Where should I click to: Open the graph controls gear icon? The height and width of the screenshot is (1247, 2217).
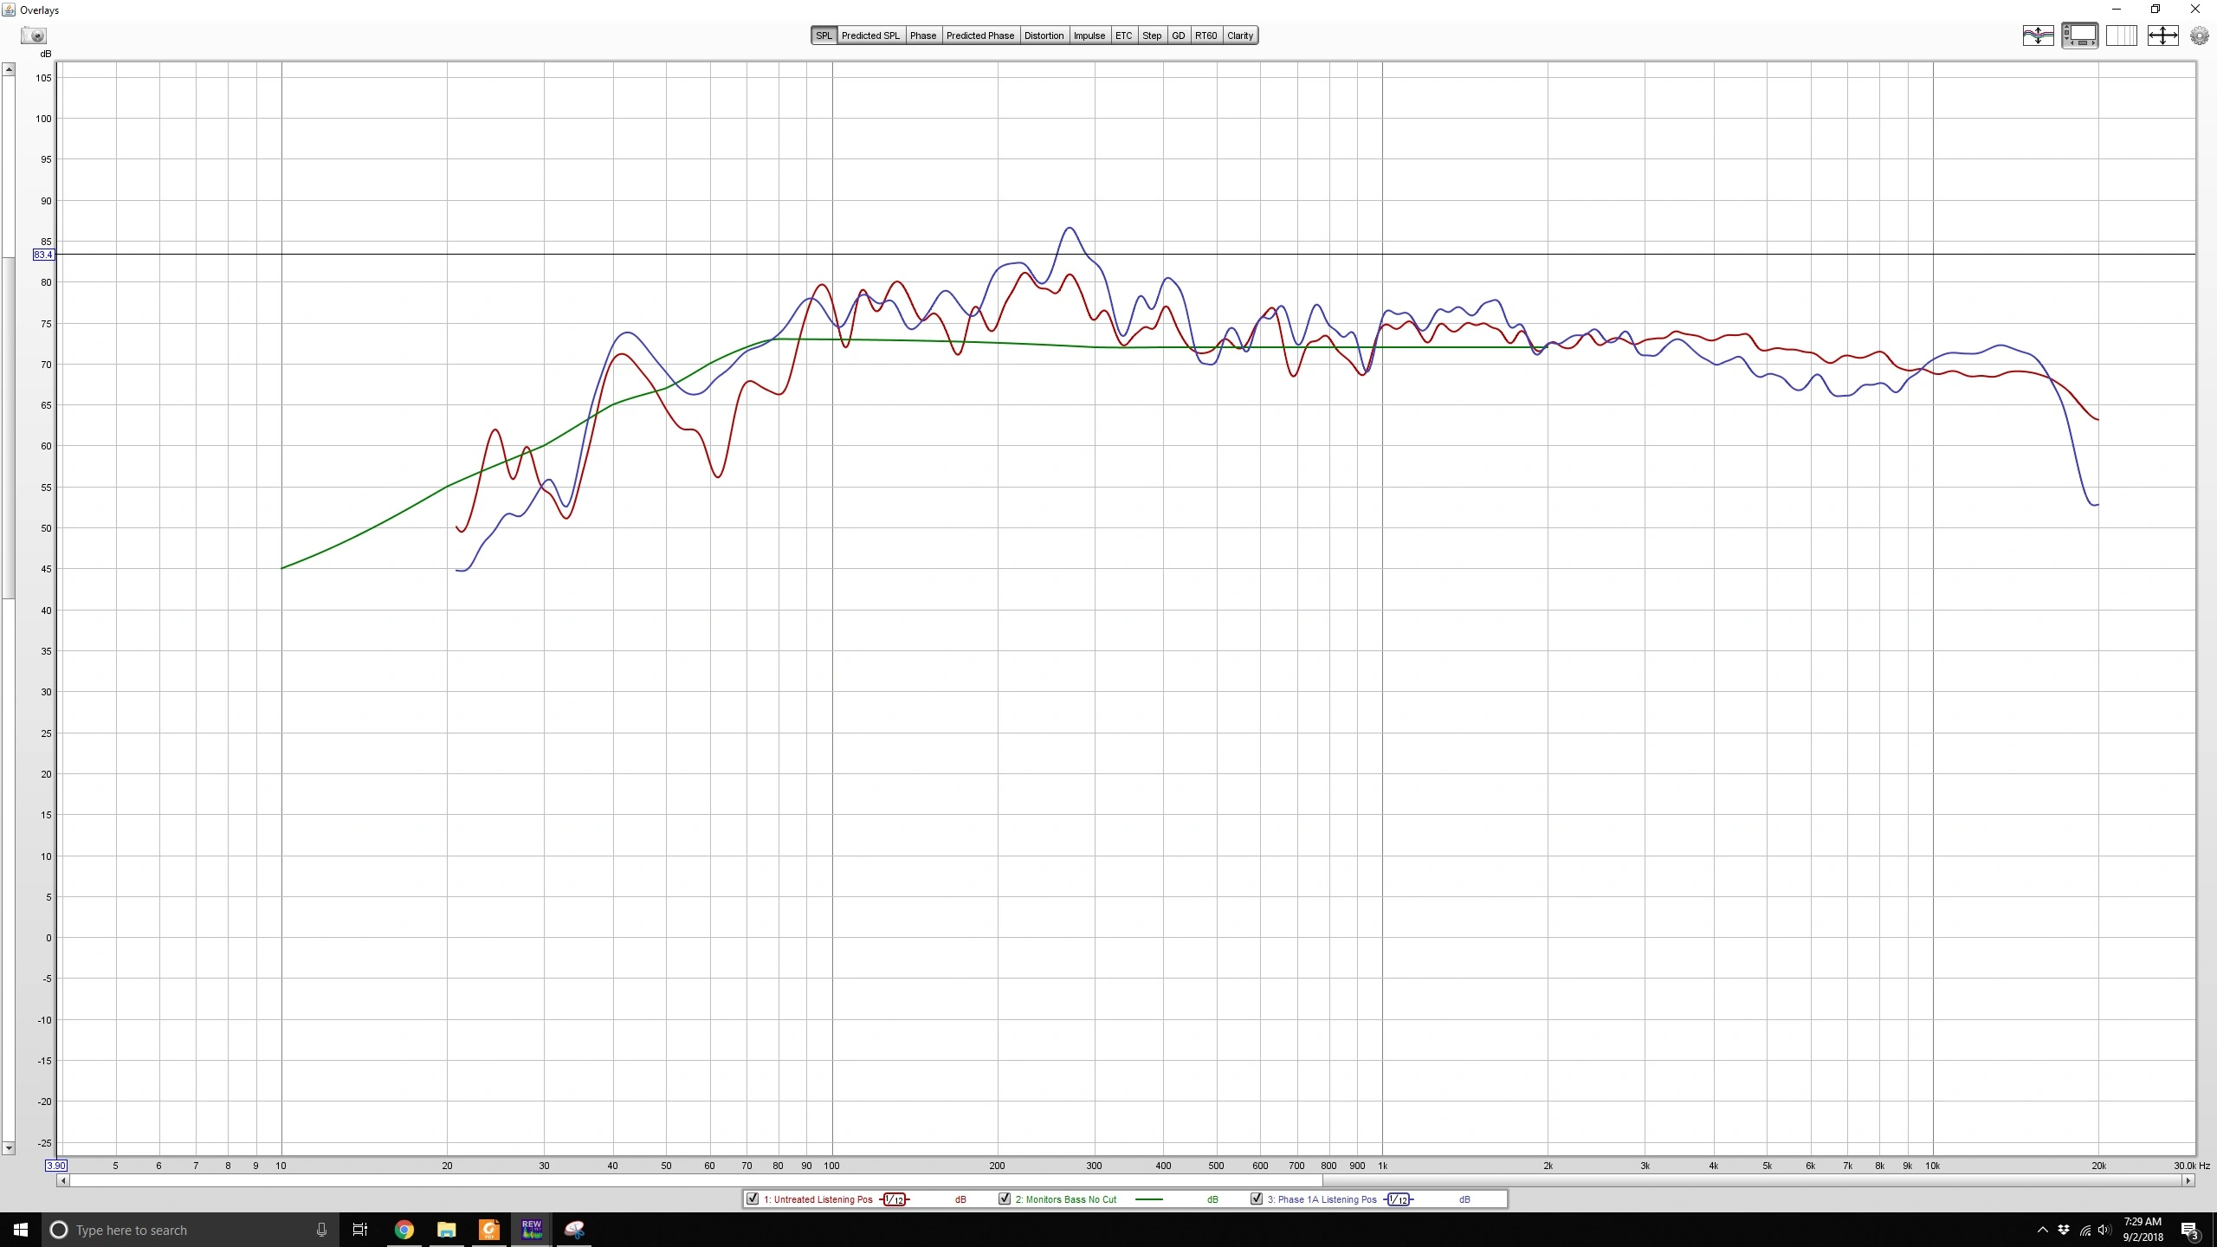tap(2199, 36)
